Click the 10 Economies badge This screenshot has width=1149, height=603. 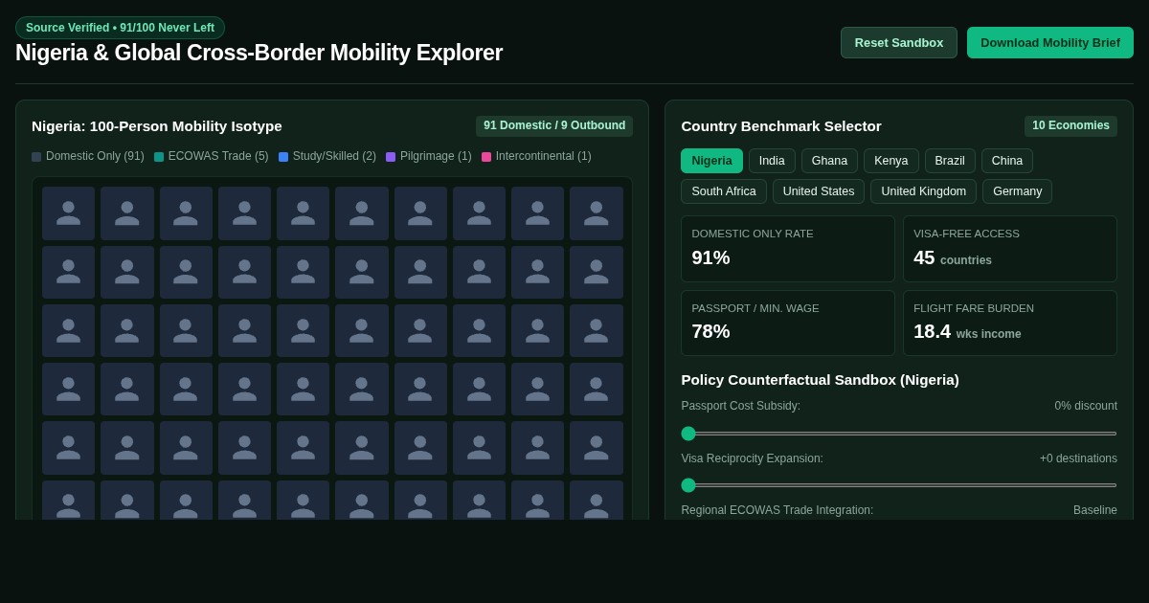coord(1070,126)
